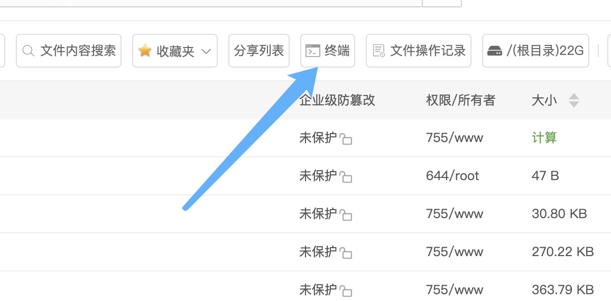611x301 pixels.
Task: Click the terminal icon beside 终端
Action: pos(312,51)
